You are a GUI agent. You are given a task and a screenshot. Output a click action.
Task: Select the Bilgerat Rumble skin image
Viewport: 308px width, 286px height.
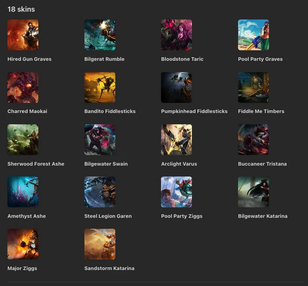tap(100, 35)
